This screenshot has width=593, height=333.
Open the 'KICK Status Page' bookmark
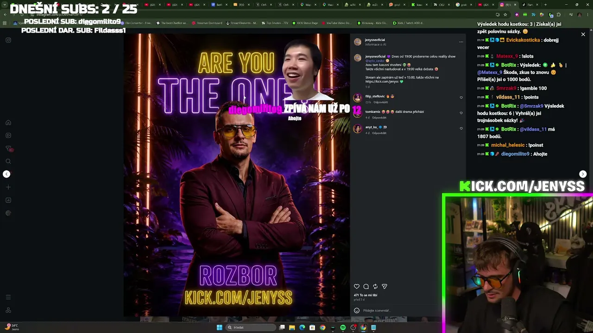(x=305, y=23)
